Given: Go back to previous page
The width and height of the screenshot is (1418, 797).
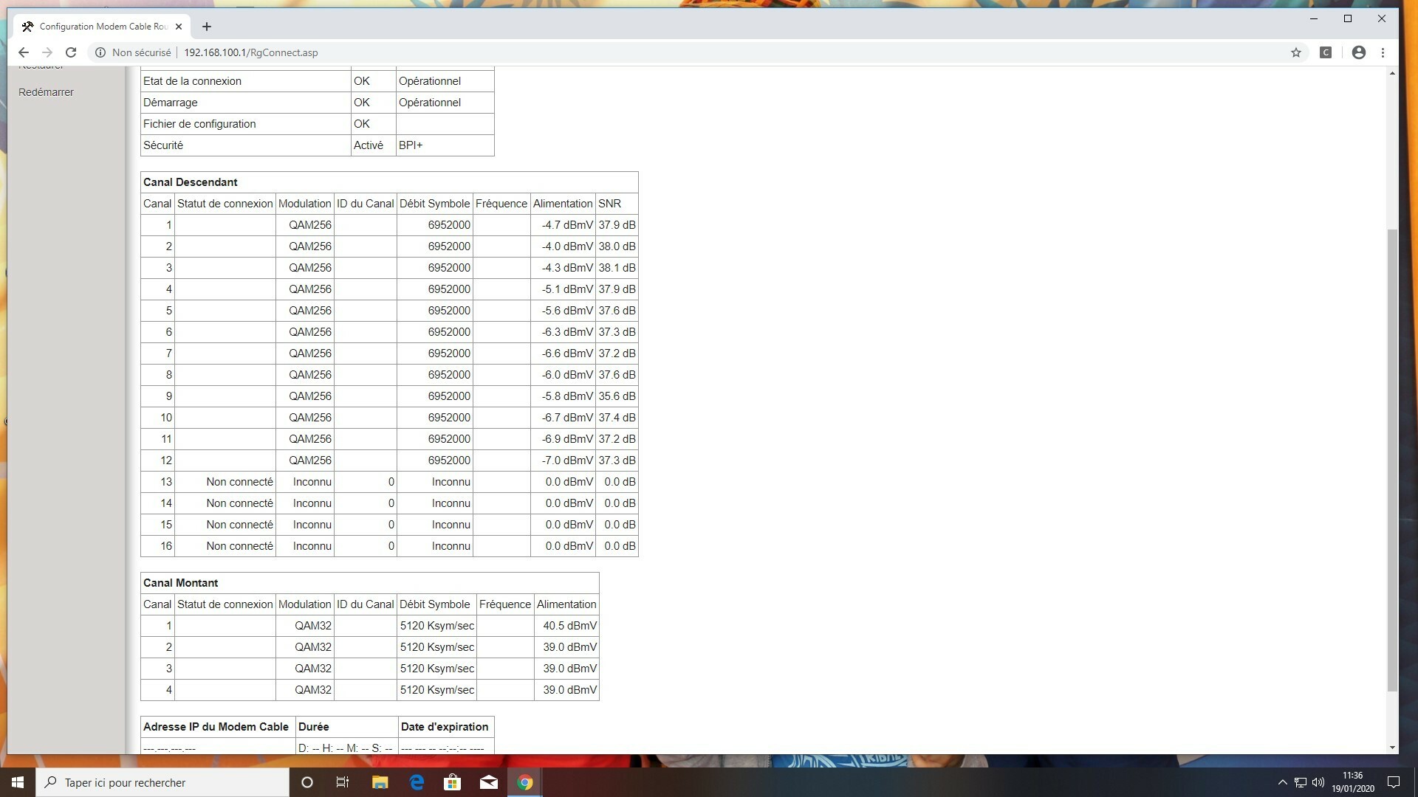Looking at the screenshot, I should (24, 52).
